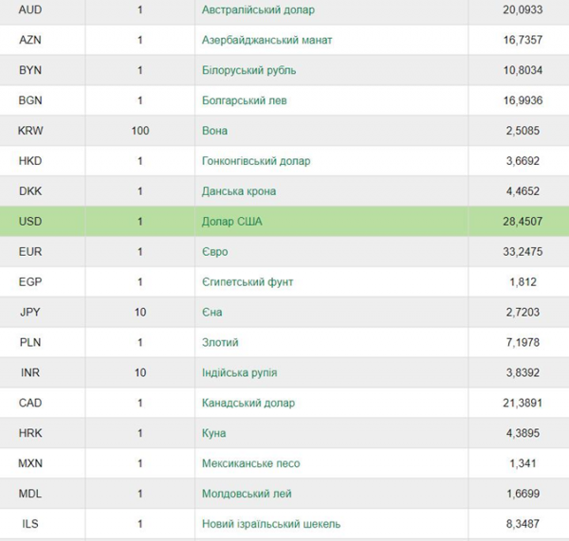Open the Єгипетський фунт link
Viewport: 569px width, 541px height.
coord(248,281)
